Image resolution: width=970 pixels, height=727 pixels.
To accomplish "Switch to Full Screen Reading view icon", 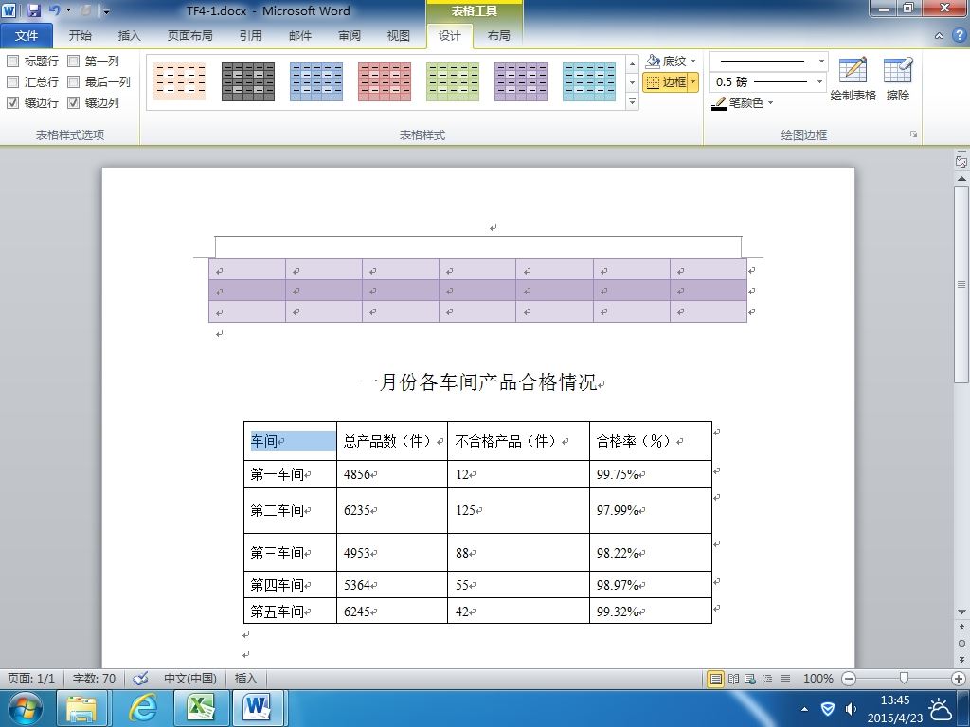I will 734,679.
